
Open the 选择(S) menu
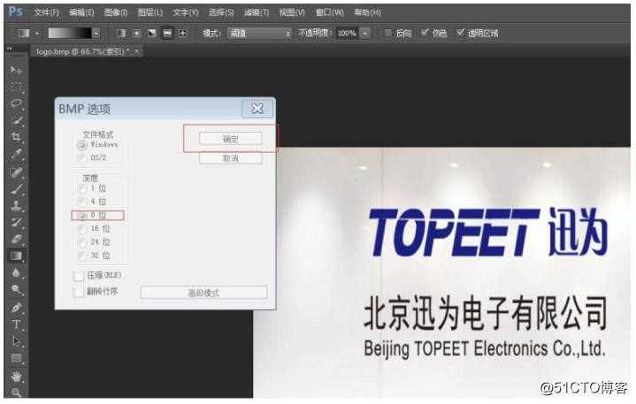(x=221, y=12)
